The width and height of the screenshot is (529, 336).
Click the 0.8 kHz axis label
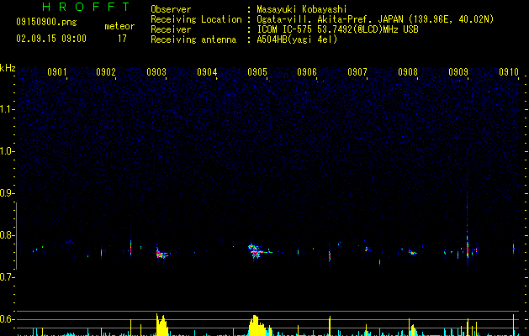pos(8,235)
